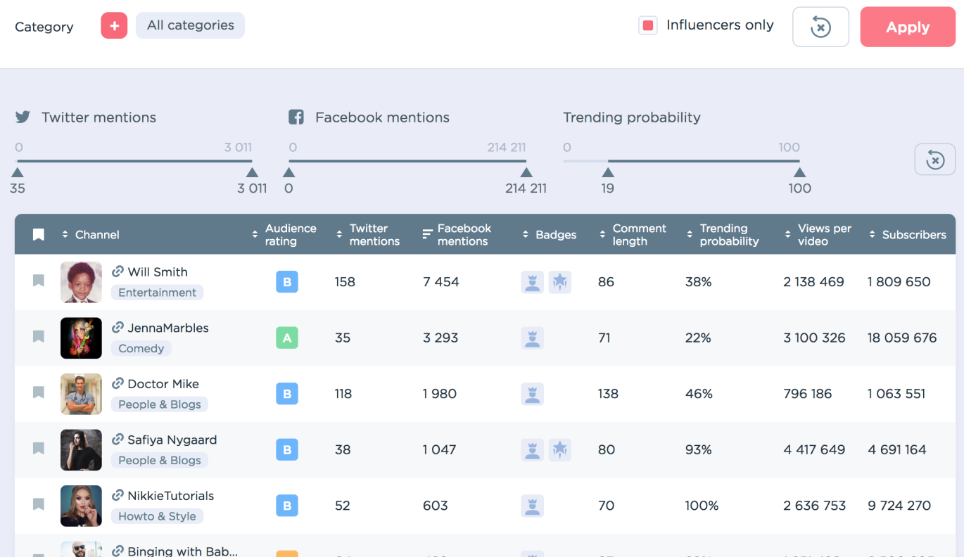This screenshot has width=964, height=557.
Task: Bookmark the Will Smith channel row
Action: 39,281
